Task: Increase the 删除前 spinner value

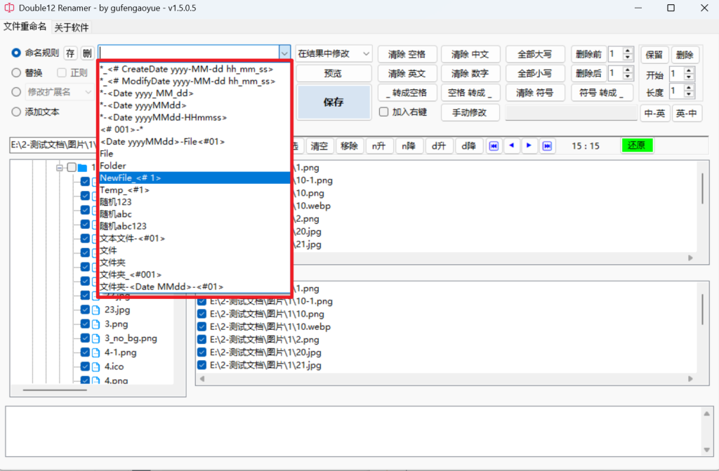Action: coord(628,51)
